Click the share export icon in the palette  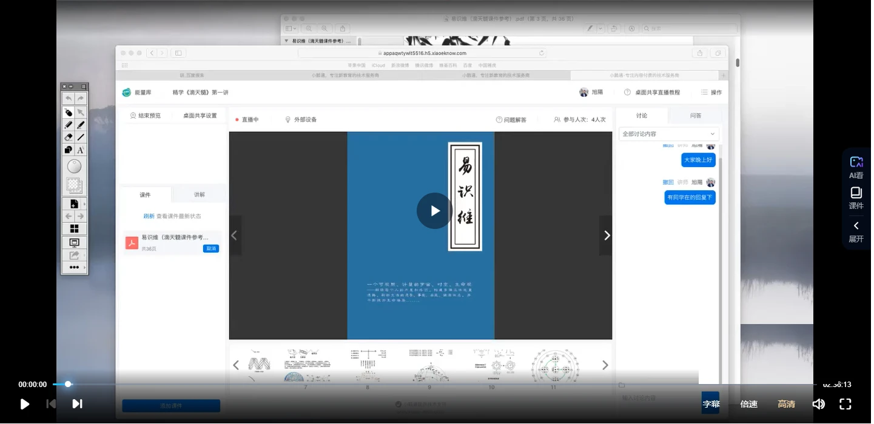click(75, 256)
